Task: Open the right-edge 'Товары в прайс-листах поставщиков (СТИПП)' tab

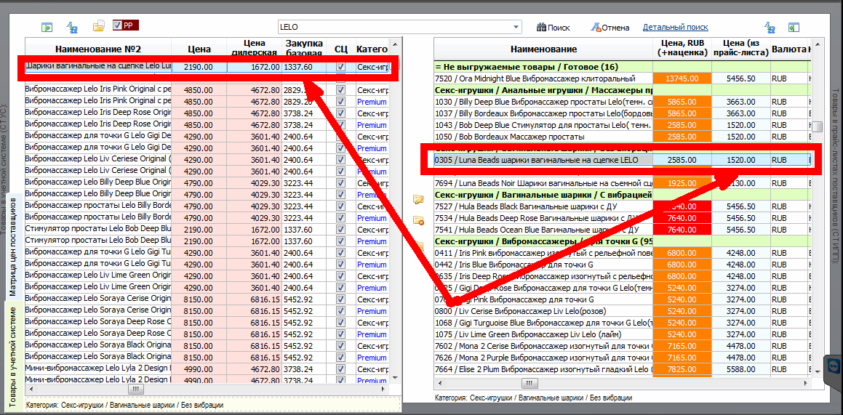Action: 836,177
